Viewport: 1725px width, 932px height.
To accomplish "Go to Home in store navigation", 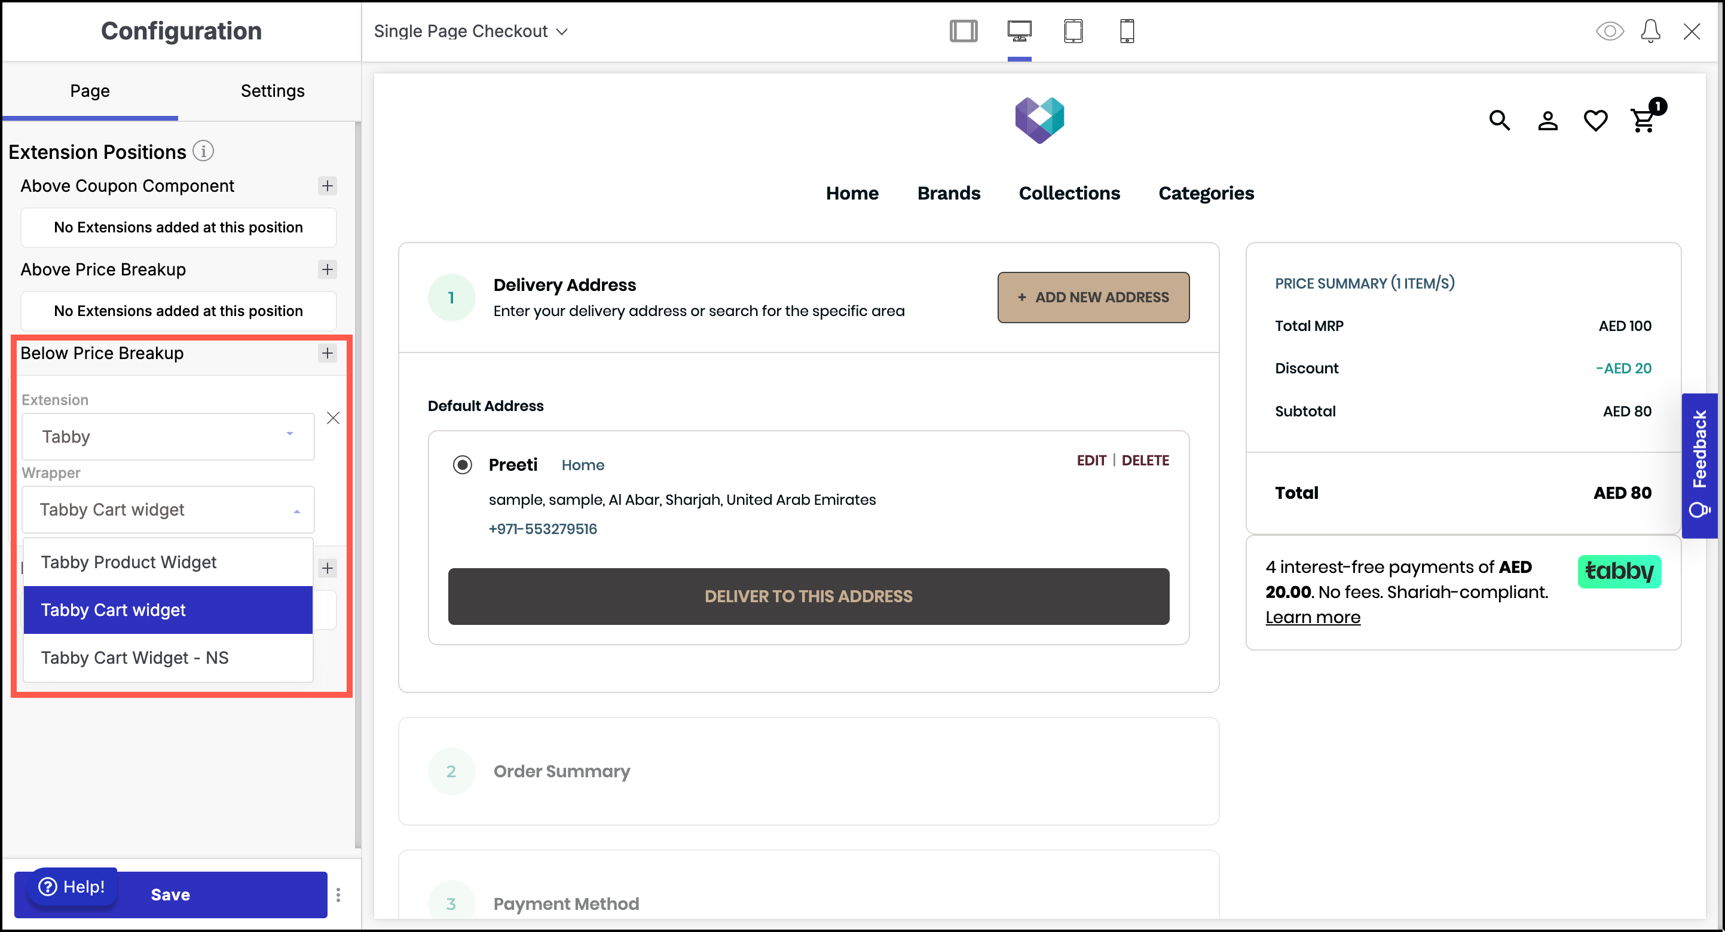I will (x=852, y=194).
